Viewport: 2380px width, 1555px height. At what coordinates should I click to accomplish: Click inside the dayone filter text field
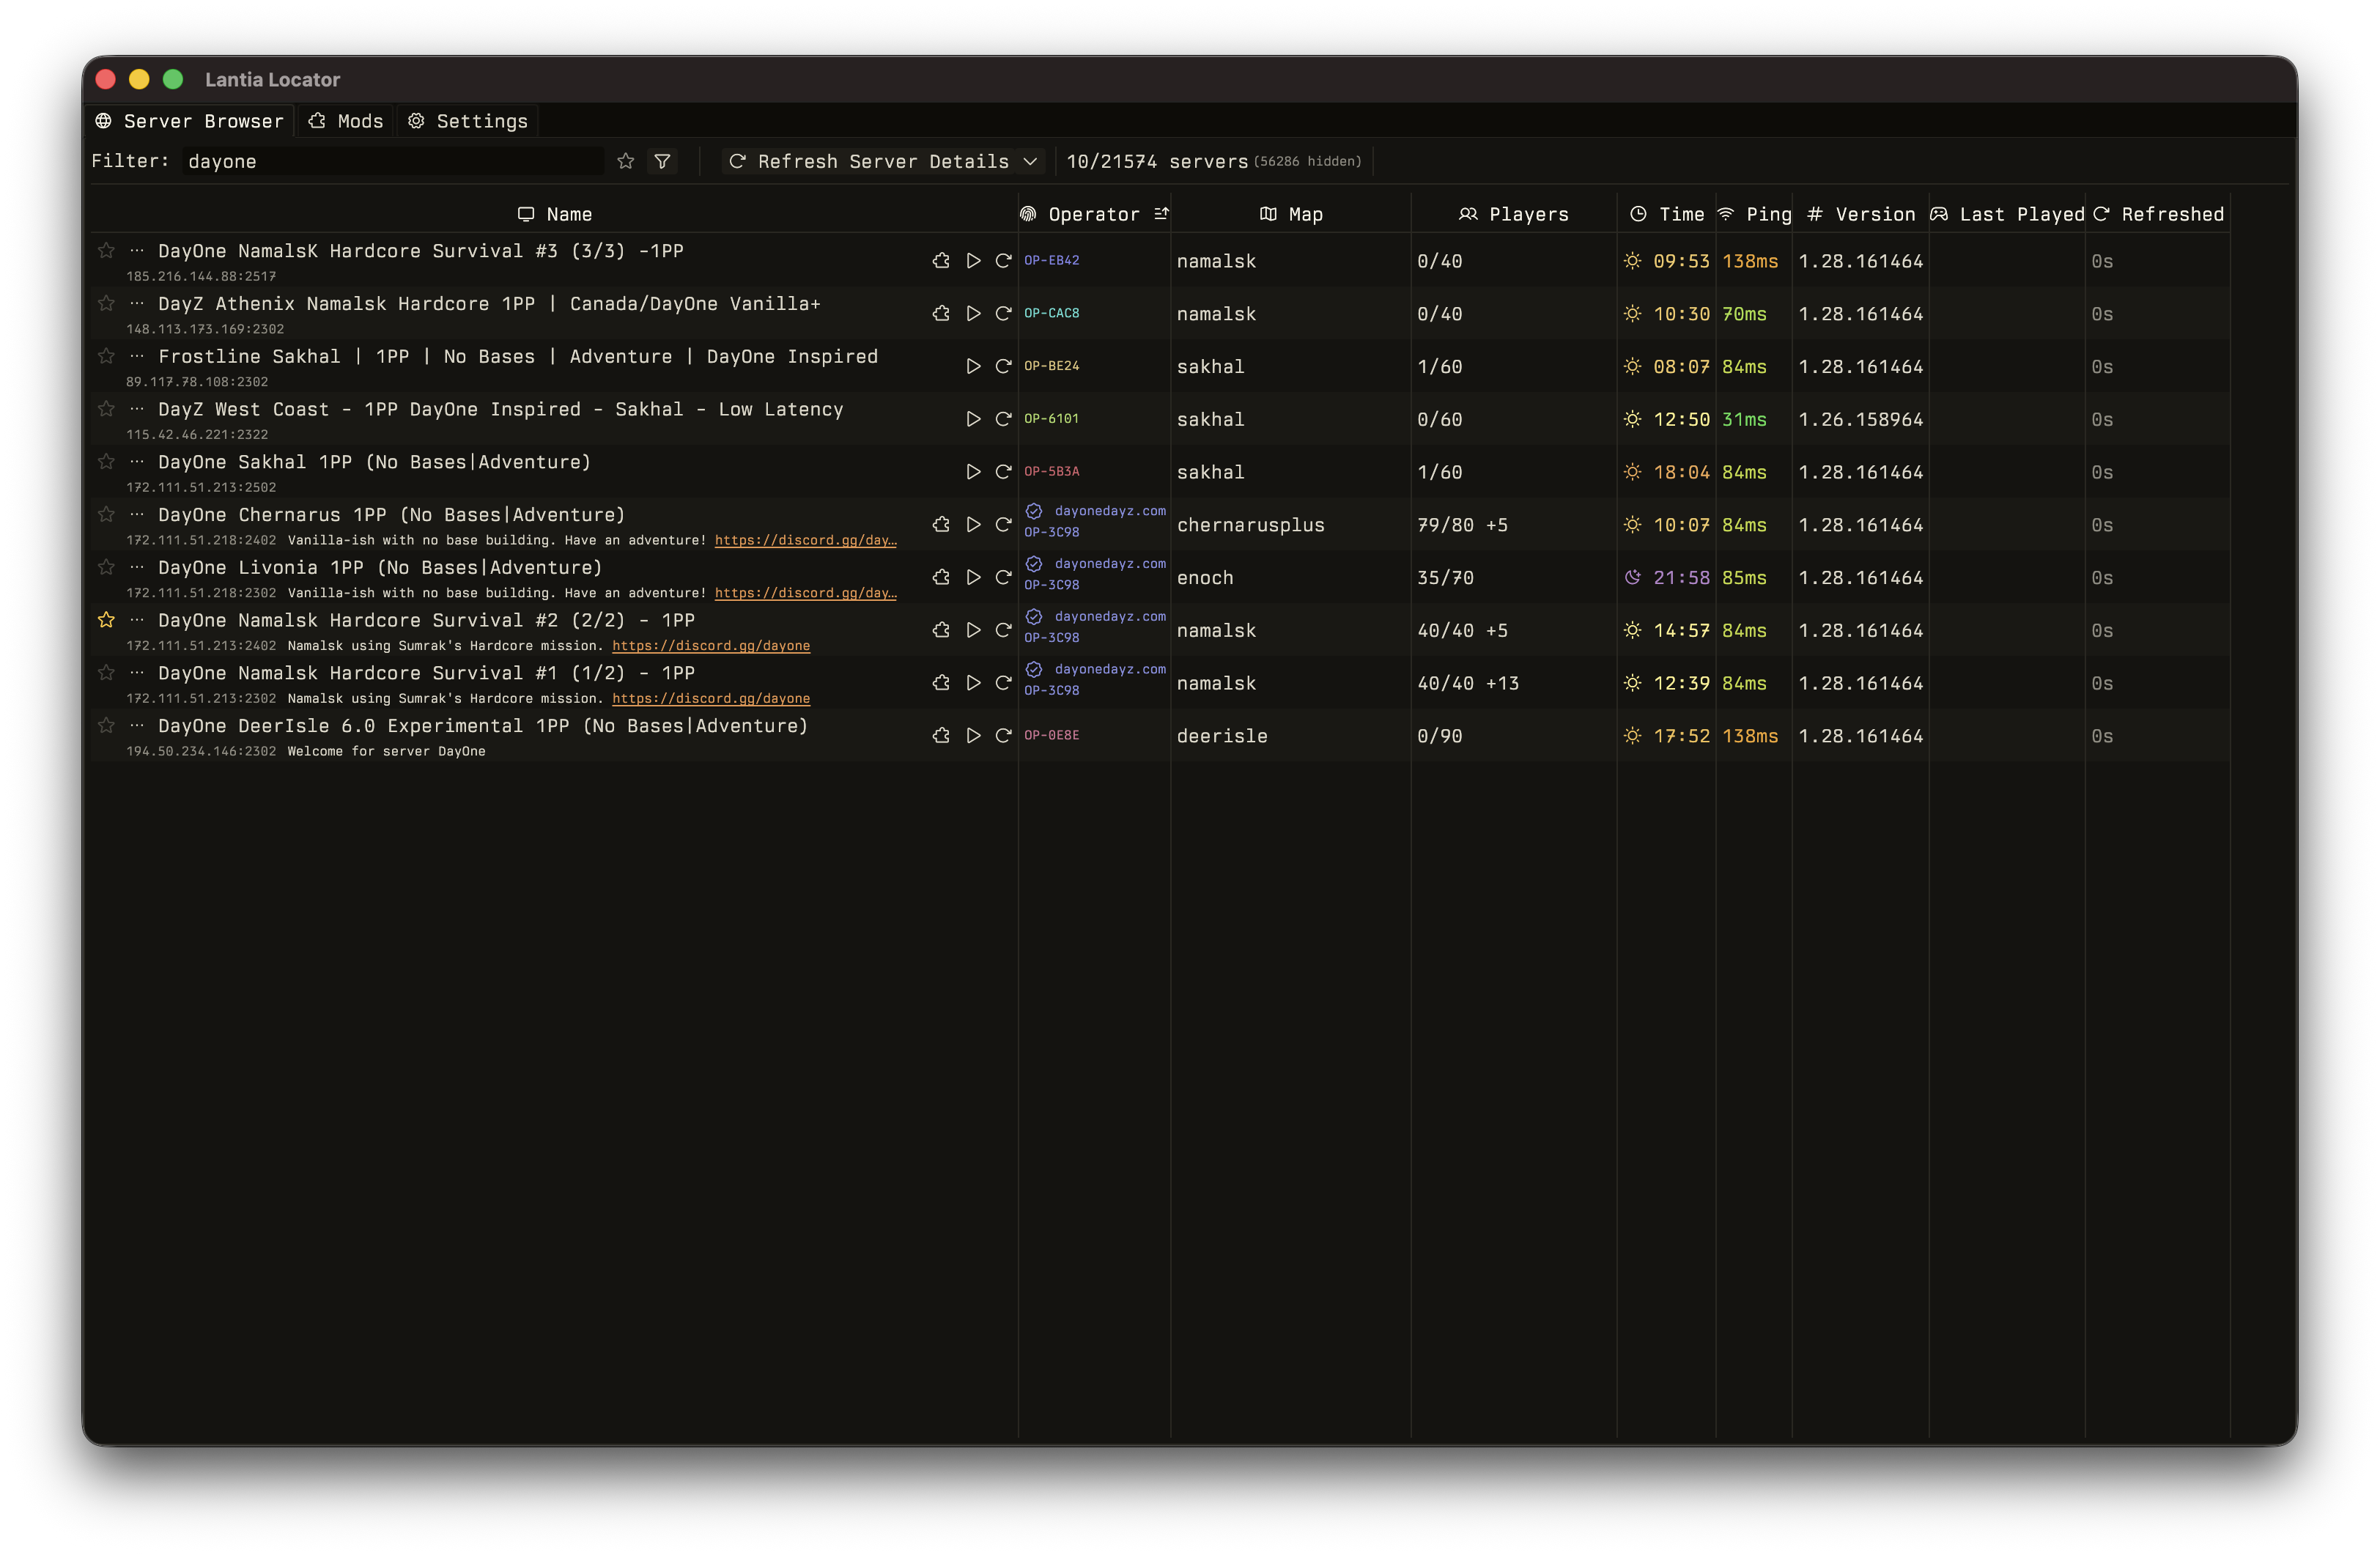point(390,161)
